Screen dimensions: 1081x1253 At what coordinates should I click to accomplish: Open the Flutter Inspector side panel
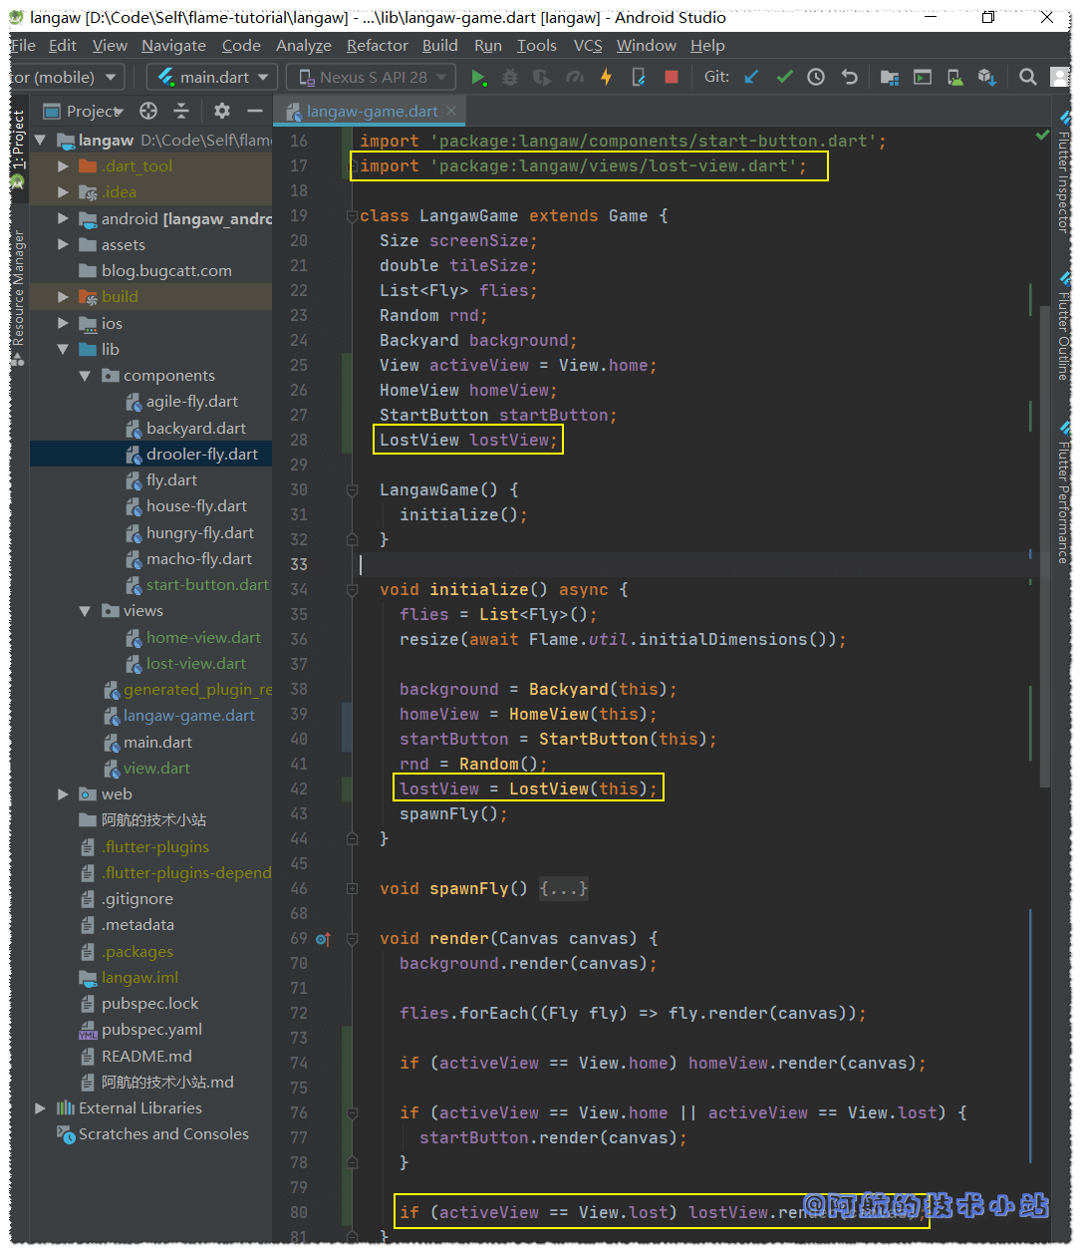(x=1063, y=179)
